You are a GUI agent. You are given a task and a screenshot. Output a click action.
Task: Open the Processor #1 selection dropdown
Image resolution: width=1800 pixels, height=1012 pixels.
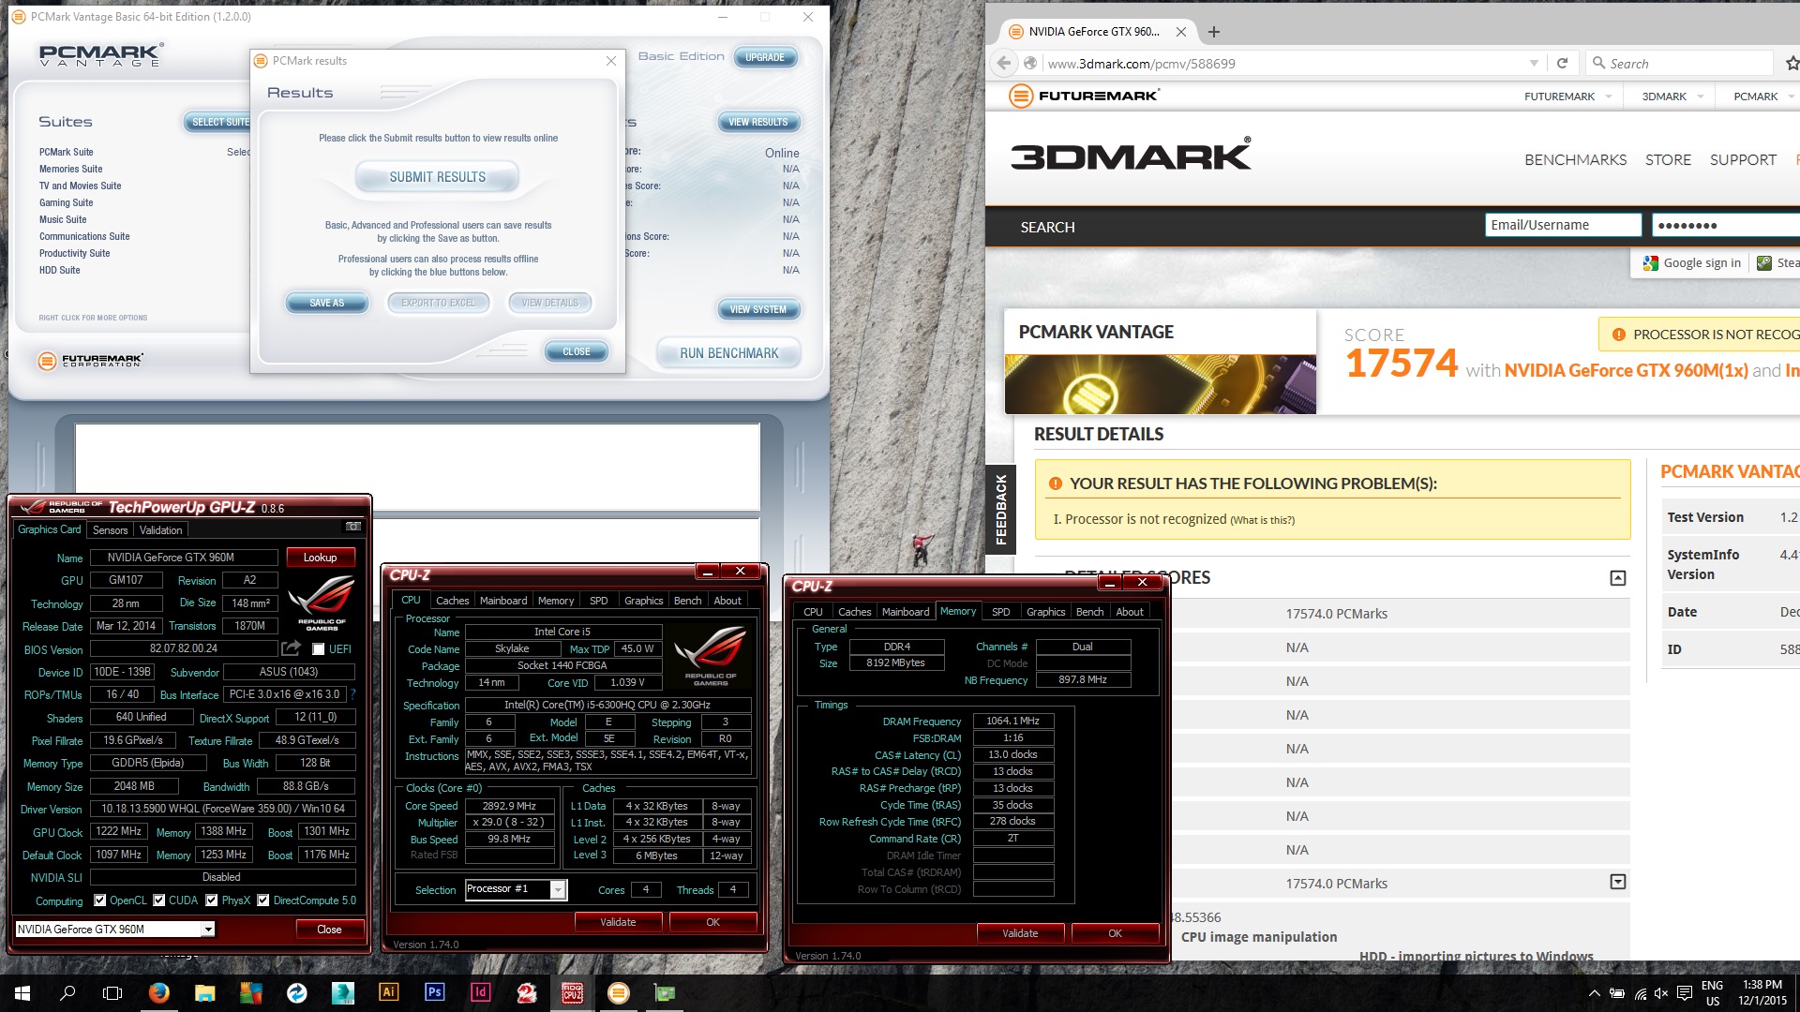[558, 889]
